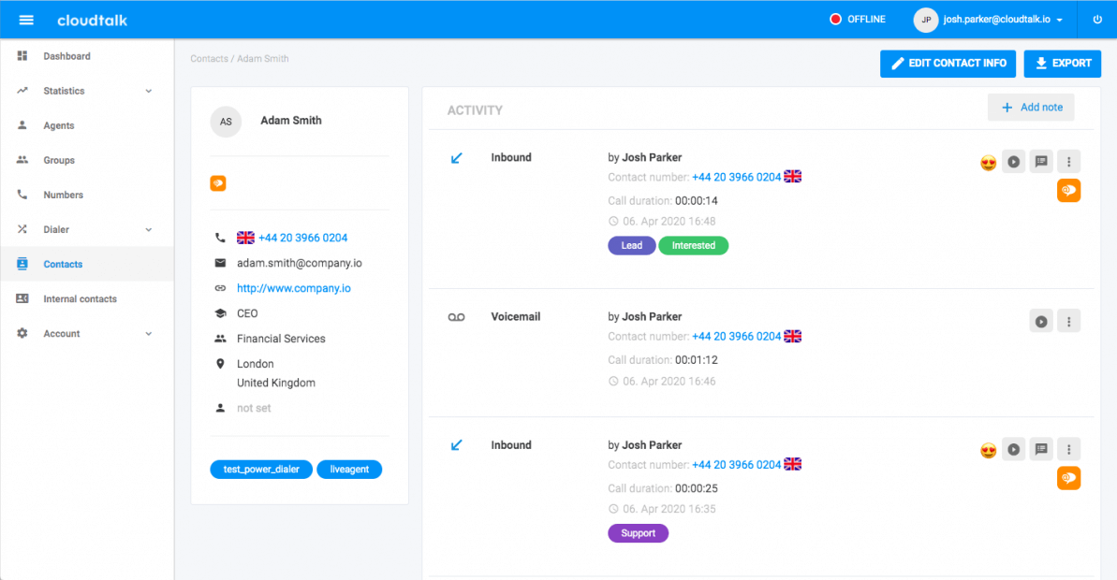
Task: Switch to the Internal contacts page
Action: [x=80, y=298]
